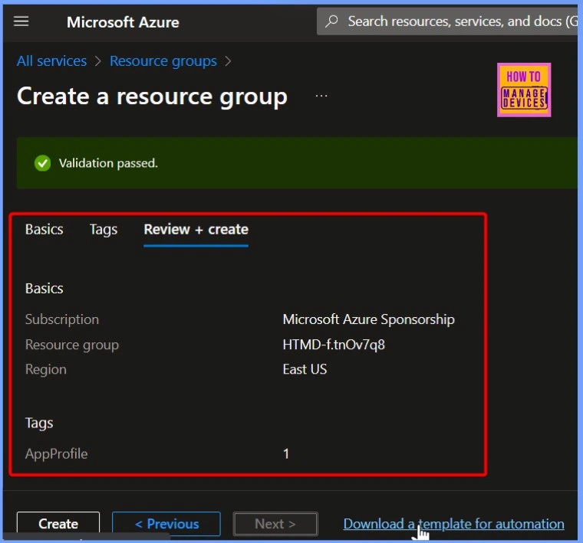Open the ellipsis menu beside page title
This screenshot has width=583, height=543.
click(x=321, y=96)
